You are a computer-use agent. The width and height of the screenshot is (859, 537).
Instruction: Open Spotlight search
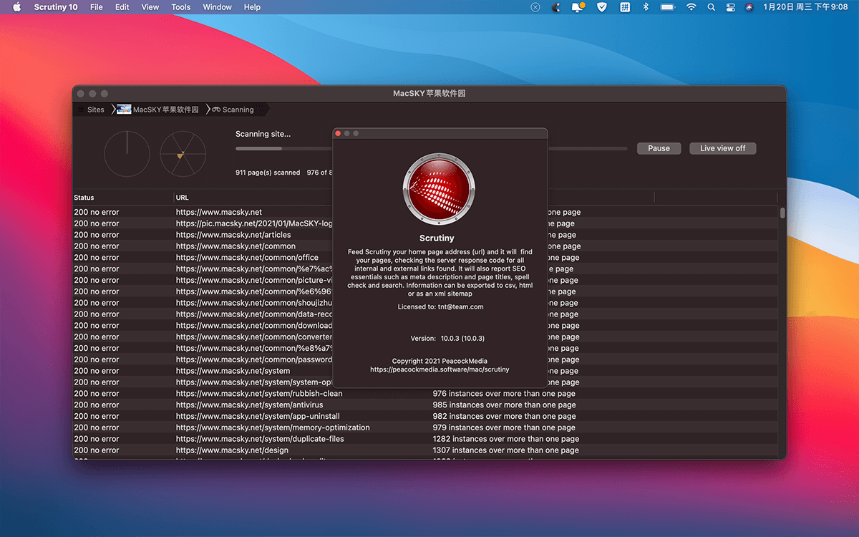click(711, 7)
